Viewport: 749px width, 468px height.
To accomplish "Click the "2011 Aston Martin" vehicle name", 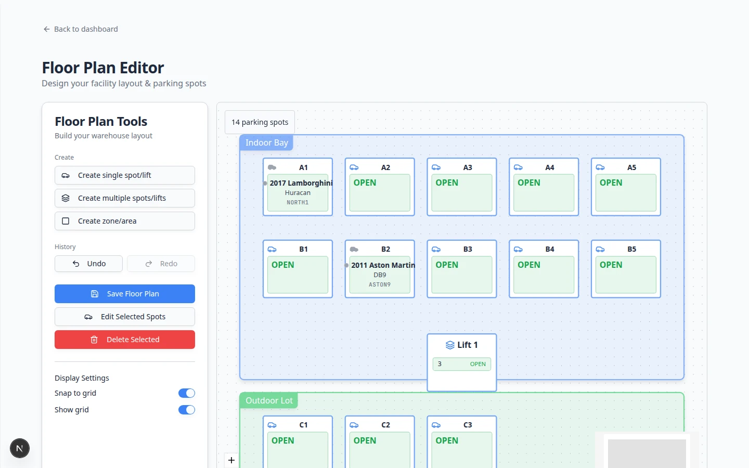I will (x=383, y=265).
